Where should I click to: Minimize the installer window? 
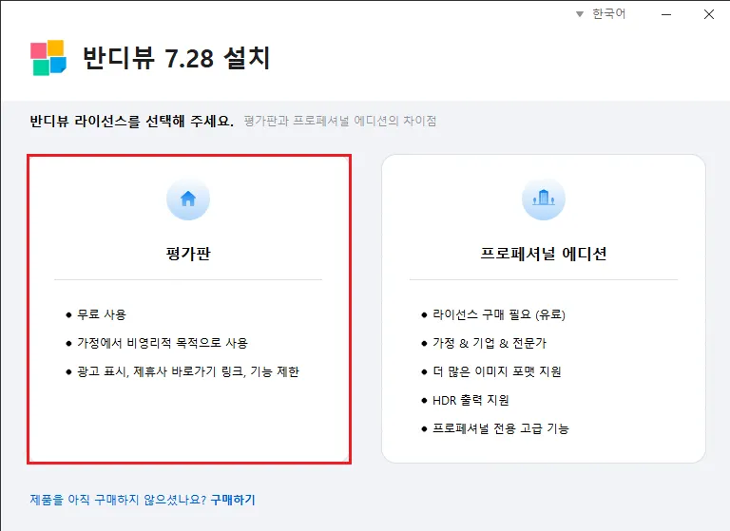(666, 14)
